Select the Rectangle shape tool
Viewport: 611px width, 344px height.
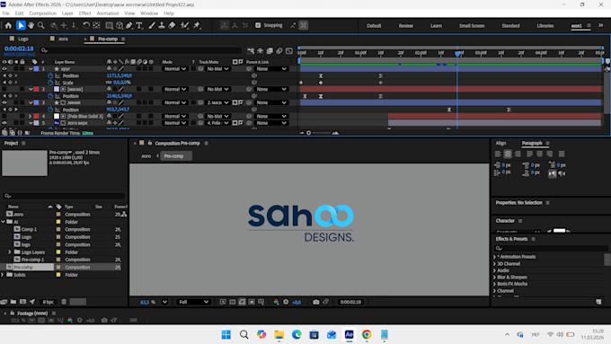(110, 26)
